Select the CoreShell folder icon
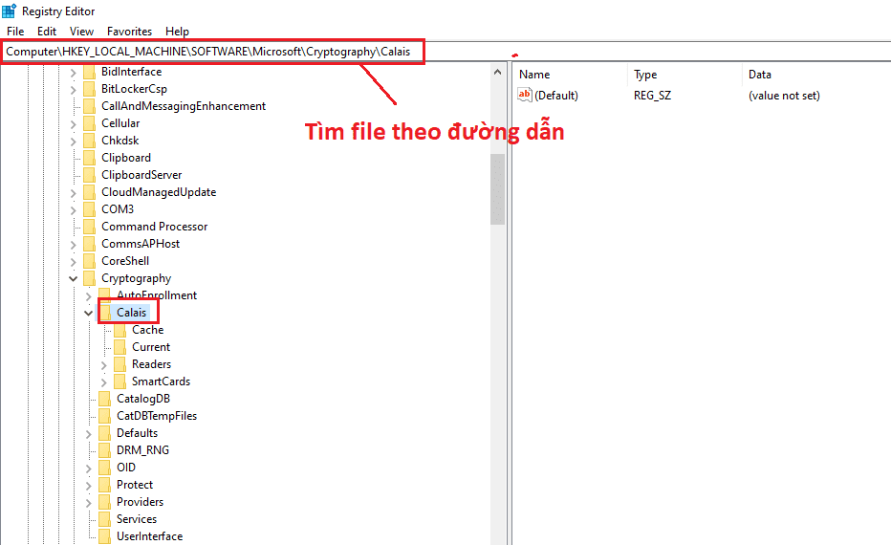891x545 pixels. click(89, 261)
